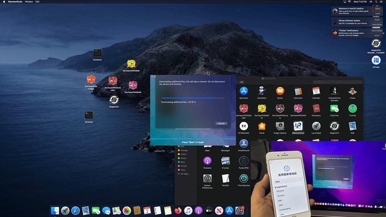Image resolution: width=386 pixels, height=217 pixels.
Task: Show All Tags in Finder sidebar
Action: 184,174
